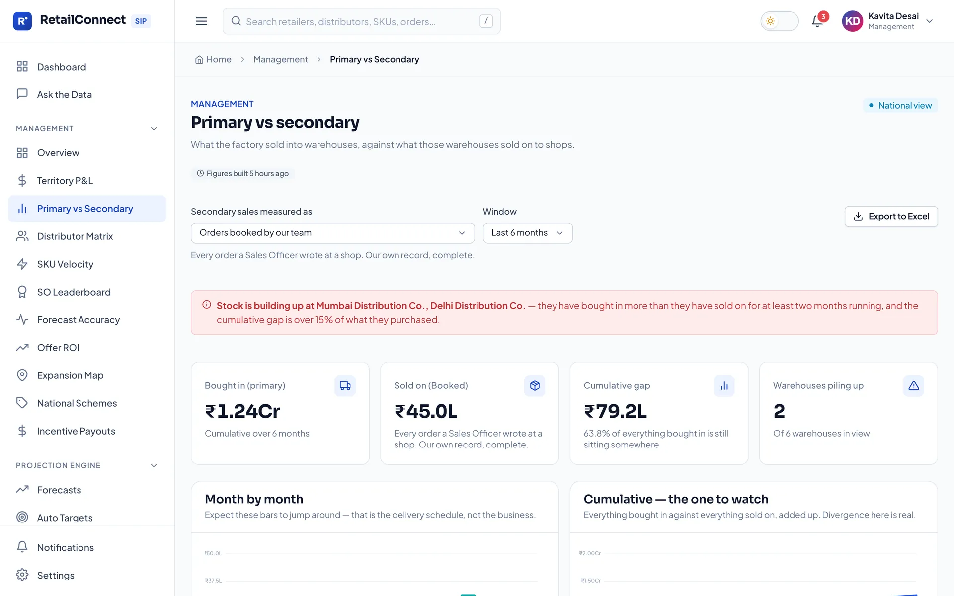Image resolution: width=954 pixels, height=596 pixels.
Task: Open the Last 6 months window dropdown
Action: tap(528, 233)
